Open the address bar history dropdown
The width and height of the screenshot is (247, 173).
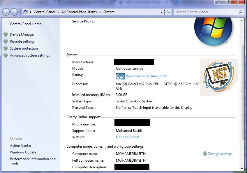coord(161,12)
